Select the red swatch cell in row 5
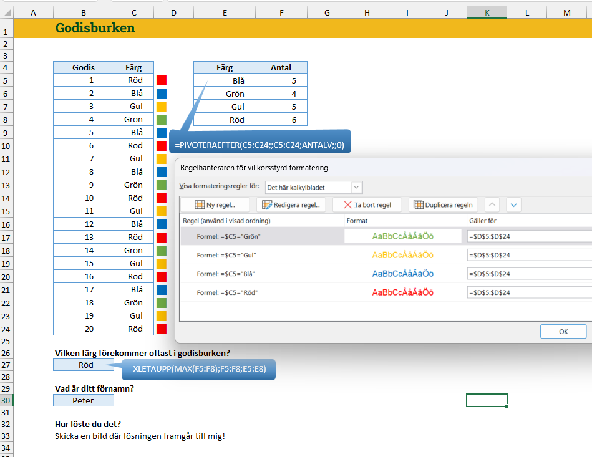Screen dimensions: 592x457 tap(162, 80)
